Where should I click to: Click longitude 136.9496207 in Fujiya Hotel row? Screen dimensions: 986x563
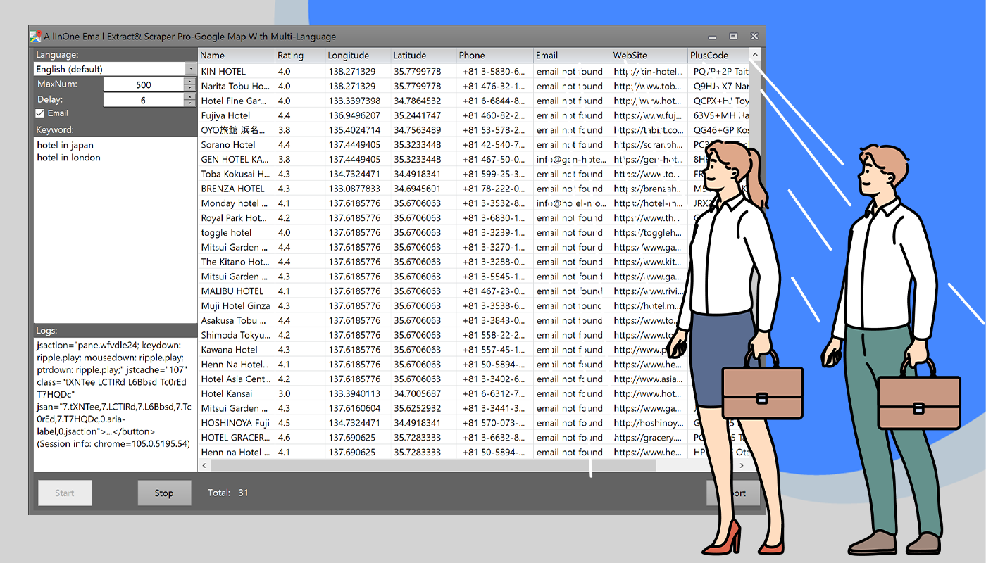[x=354, y=115]
